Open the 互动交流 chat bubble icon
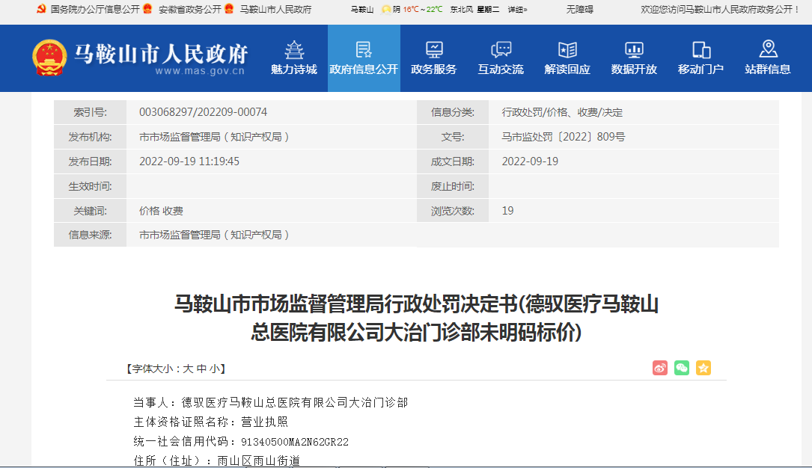 click(501, 50)
